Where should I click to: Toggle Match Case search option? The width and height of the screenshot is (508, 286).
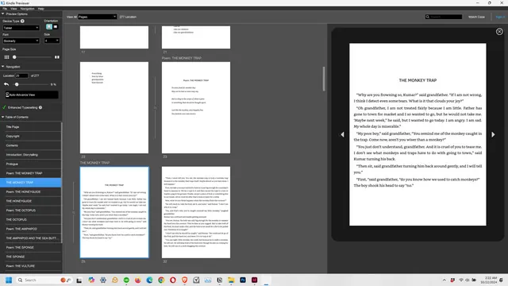(476, 17)
